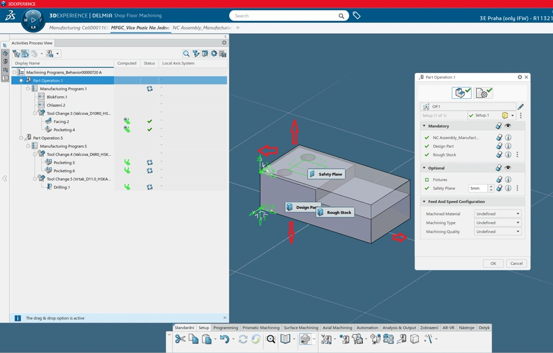The height and width of the screenshot is (353, 553).
Task: Click OK in Part Operation.1 dialog
Action: [x=493, y=263]
